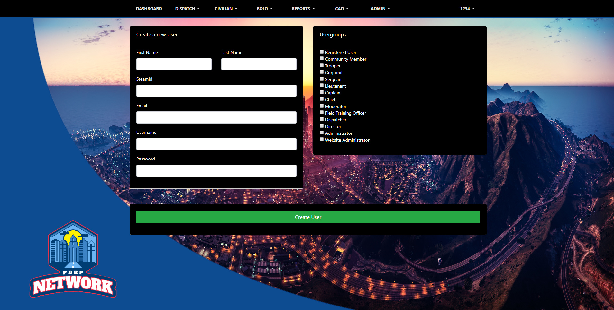Viewport: 614px width, 310px height.
Task: Click the Password input box
Action: pos(216,170)
